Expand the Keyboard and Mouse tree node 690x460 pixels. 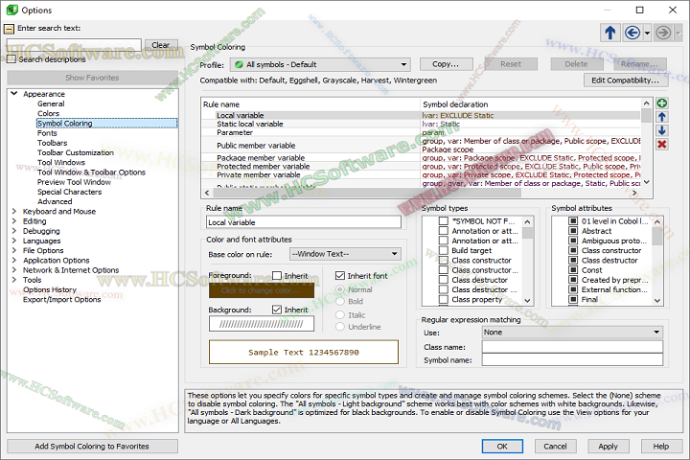click(x=14, y=212)
